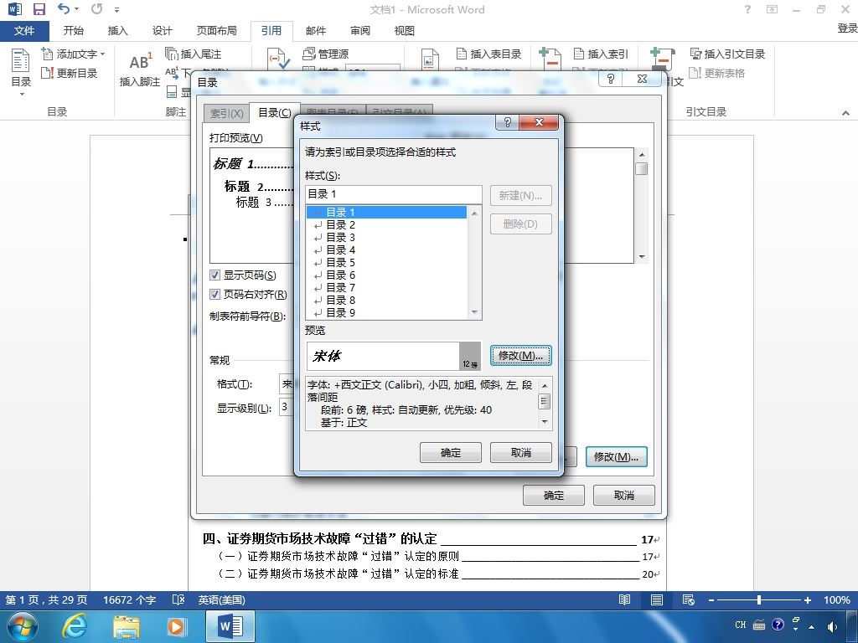
Task: Click the Word help question mark icon
Action: pyautogui.click(x=747, y=9)
